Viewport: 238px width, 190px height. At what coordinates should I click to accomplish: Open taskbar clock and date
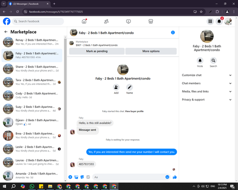tap(222, 186)
